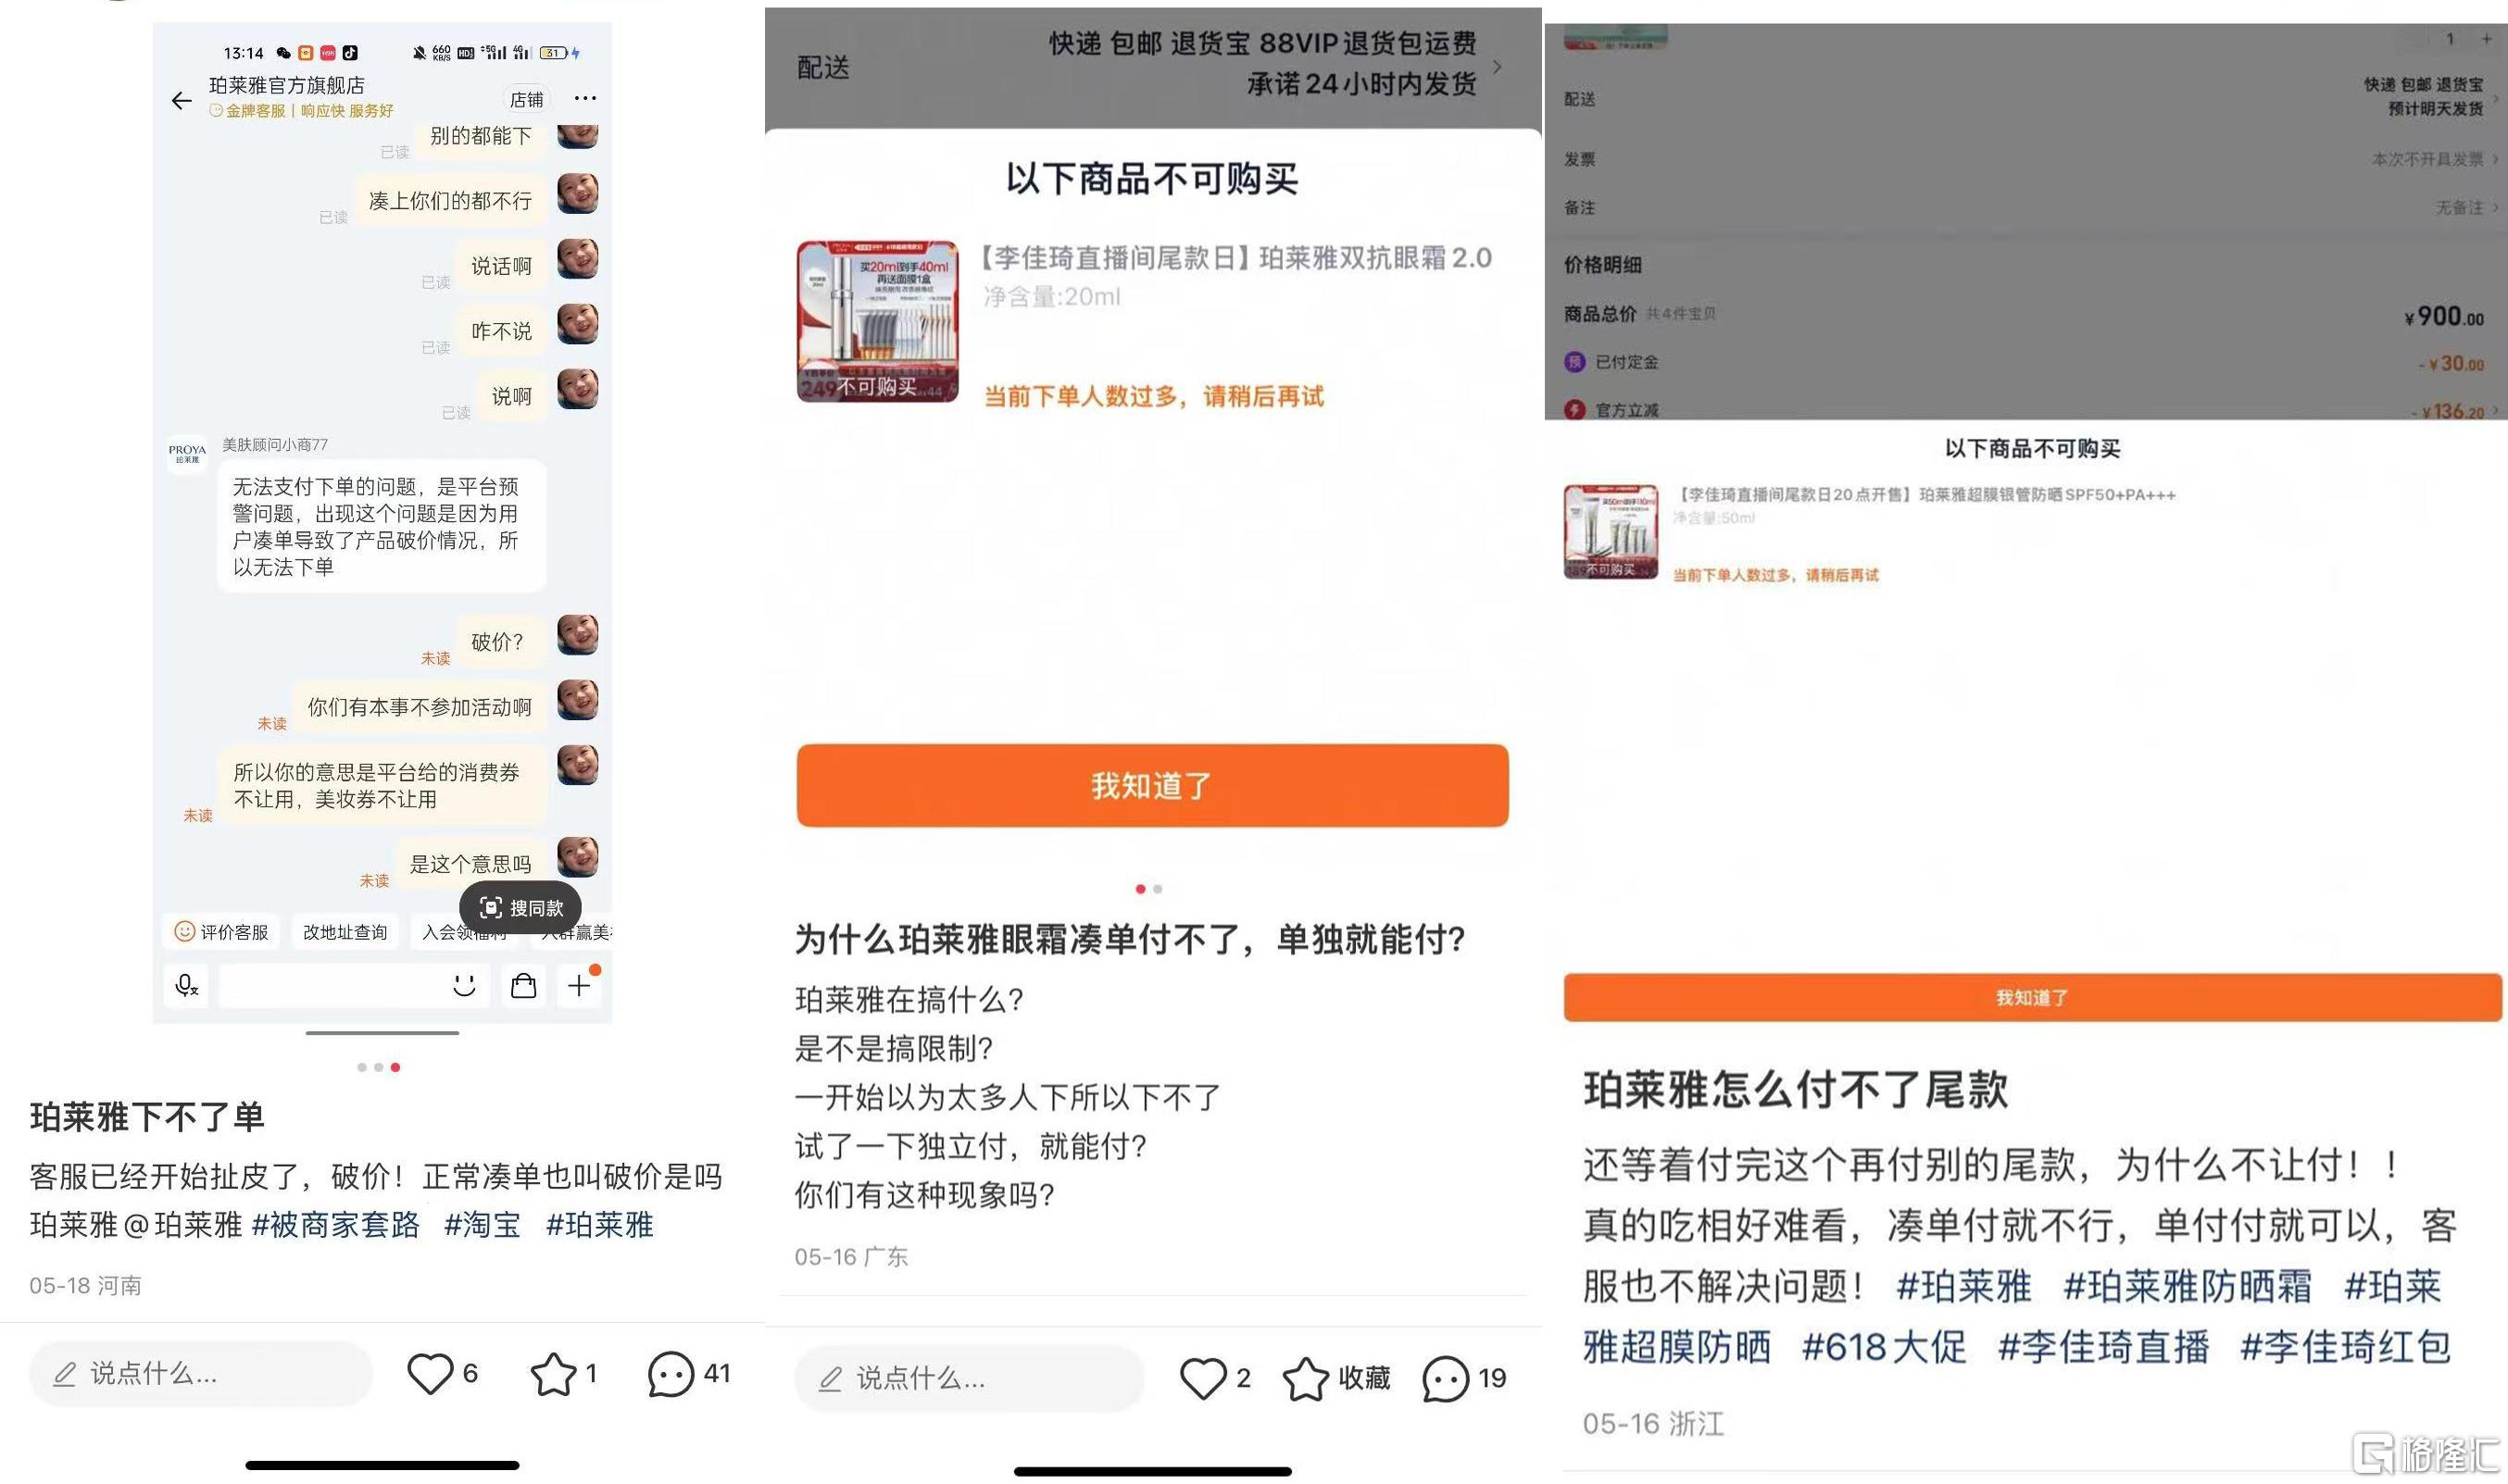This screenshot has width=2508, height=1484.
Task: Expand the 配送 delivery row chevron in middle screenshot
Action: (1498, 67)
